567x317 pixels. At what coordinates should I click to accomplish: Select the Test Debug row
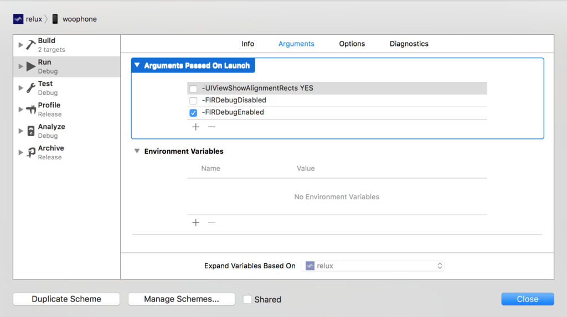point(66,88)
